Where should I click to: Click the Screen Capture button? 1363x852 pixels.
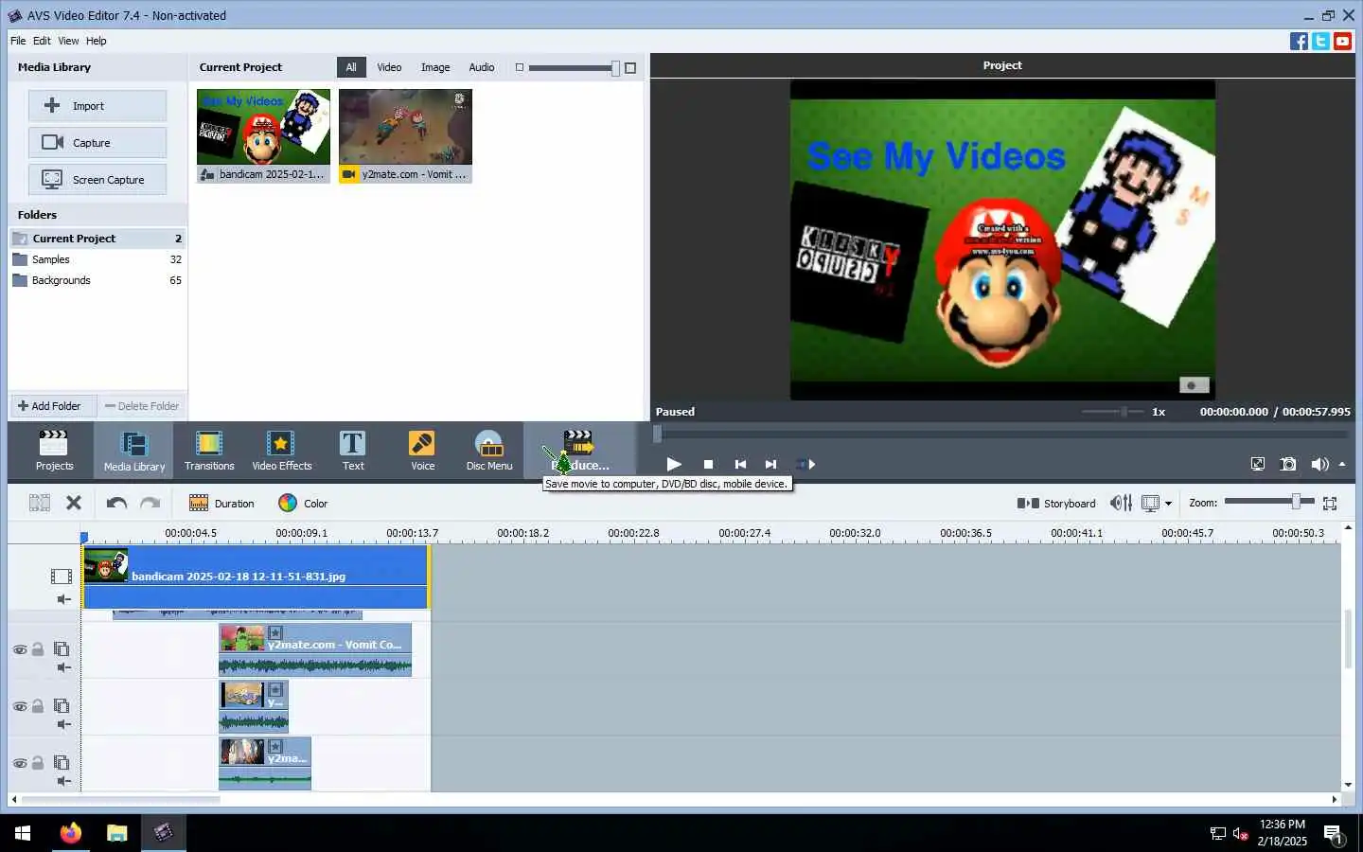[x=97, y=180]
